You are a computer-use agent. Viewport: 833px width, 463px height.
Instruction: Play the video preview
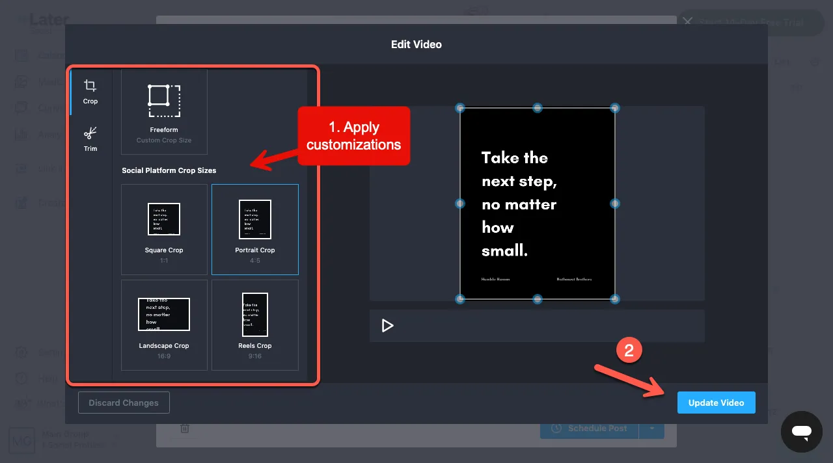tap(387, 325)
